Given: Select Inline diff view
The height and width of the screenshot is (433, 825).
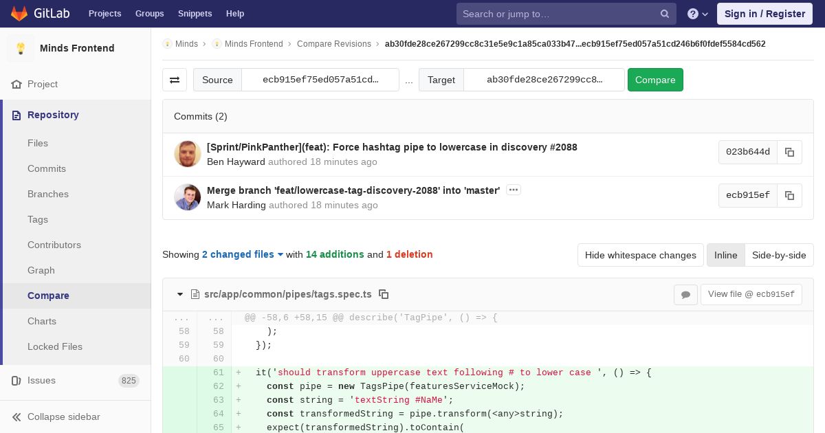Looking at the screenshot, I should [725, 255].
